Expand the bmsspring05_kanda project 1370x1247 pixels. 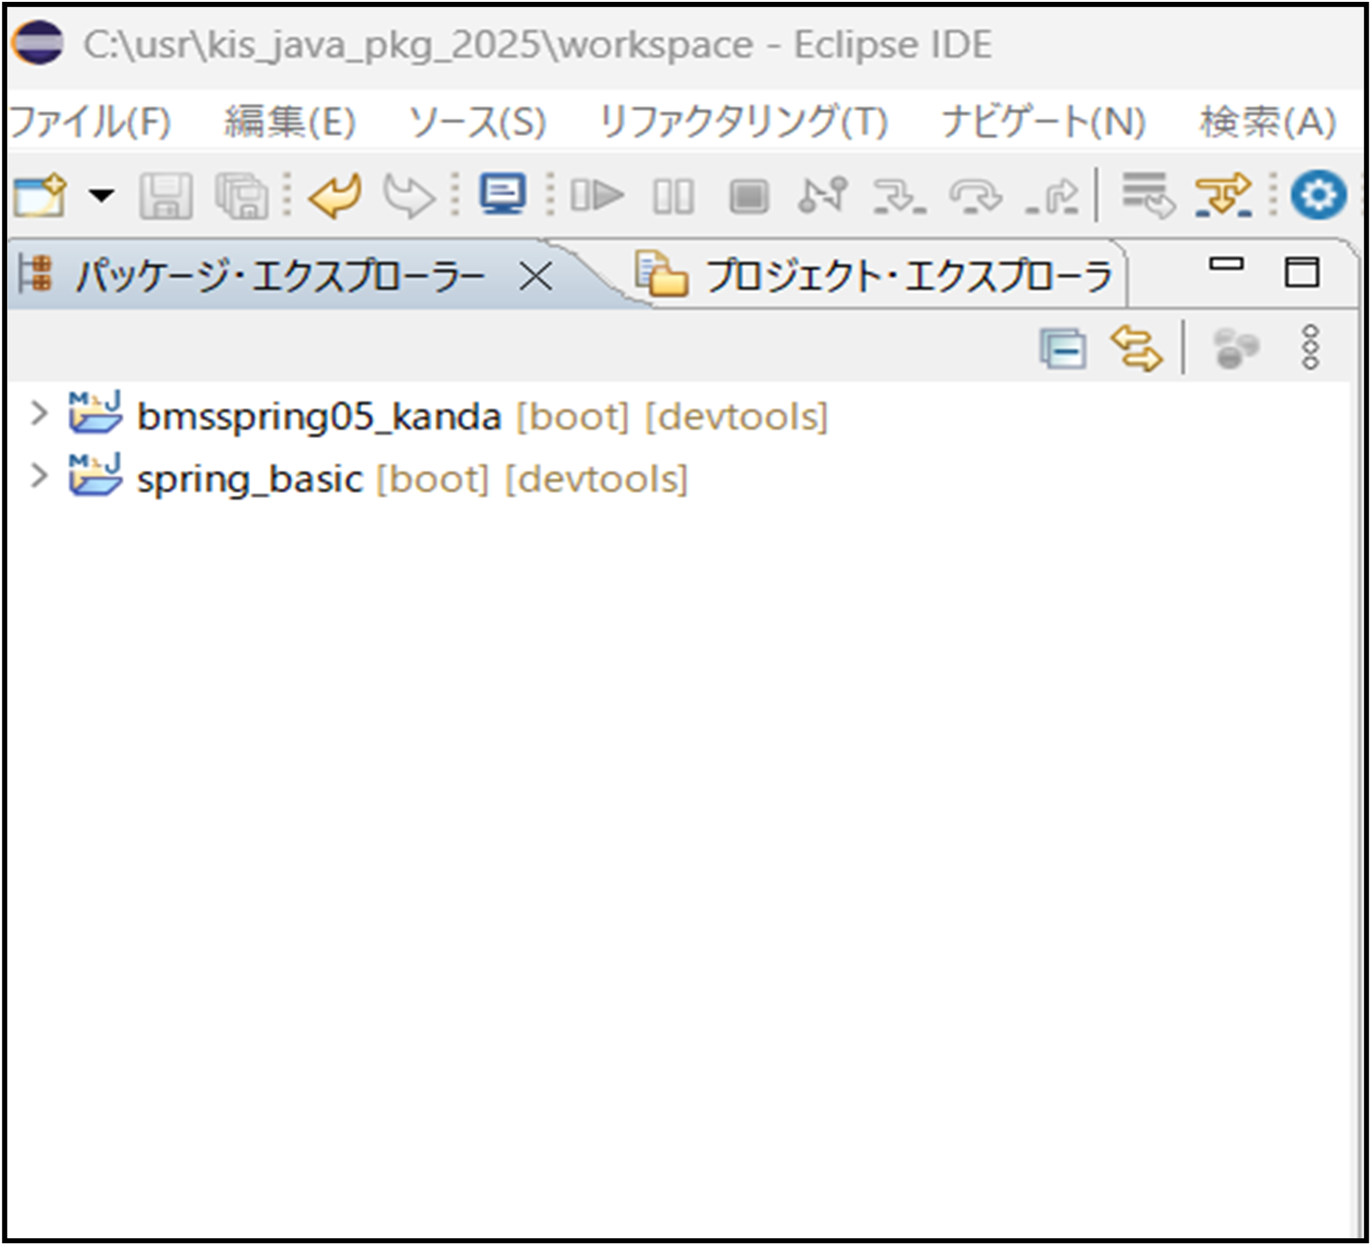coord(39,413)
